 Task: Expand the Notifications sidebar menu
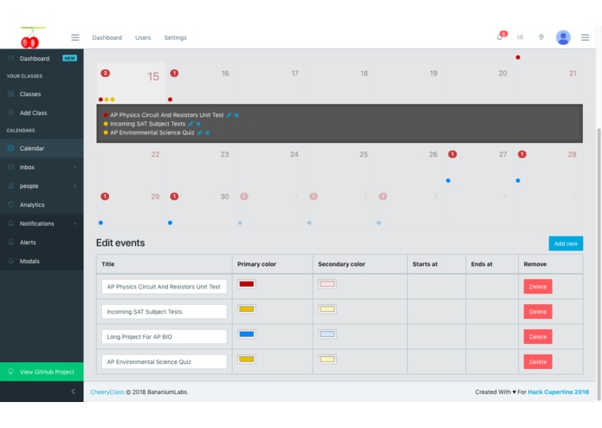tap(42, 224)
